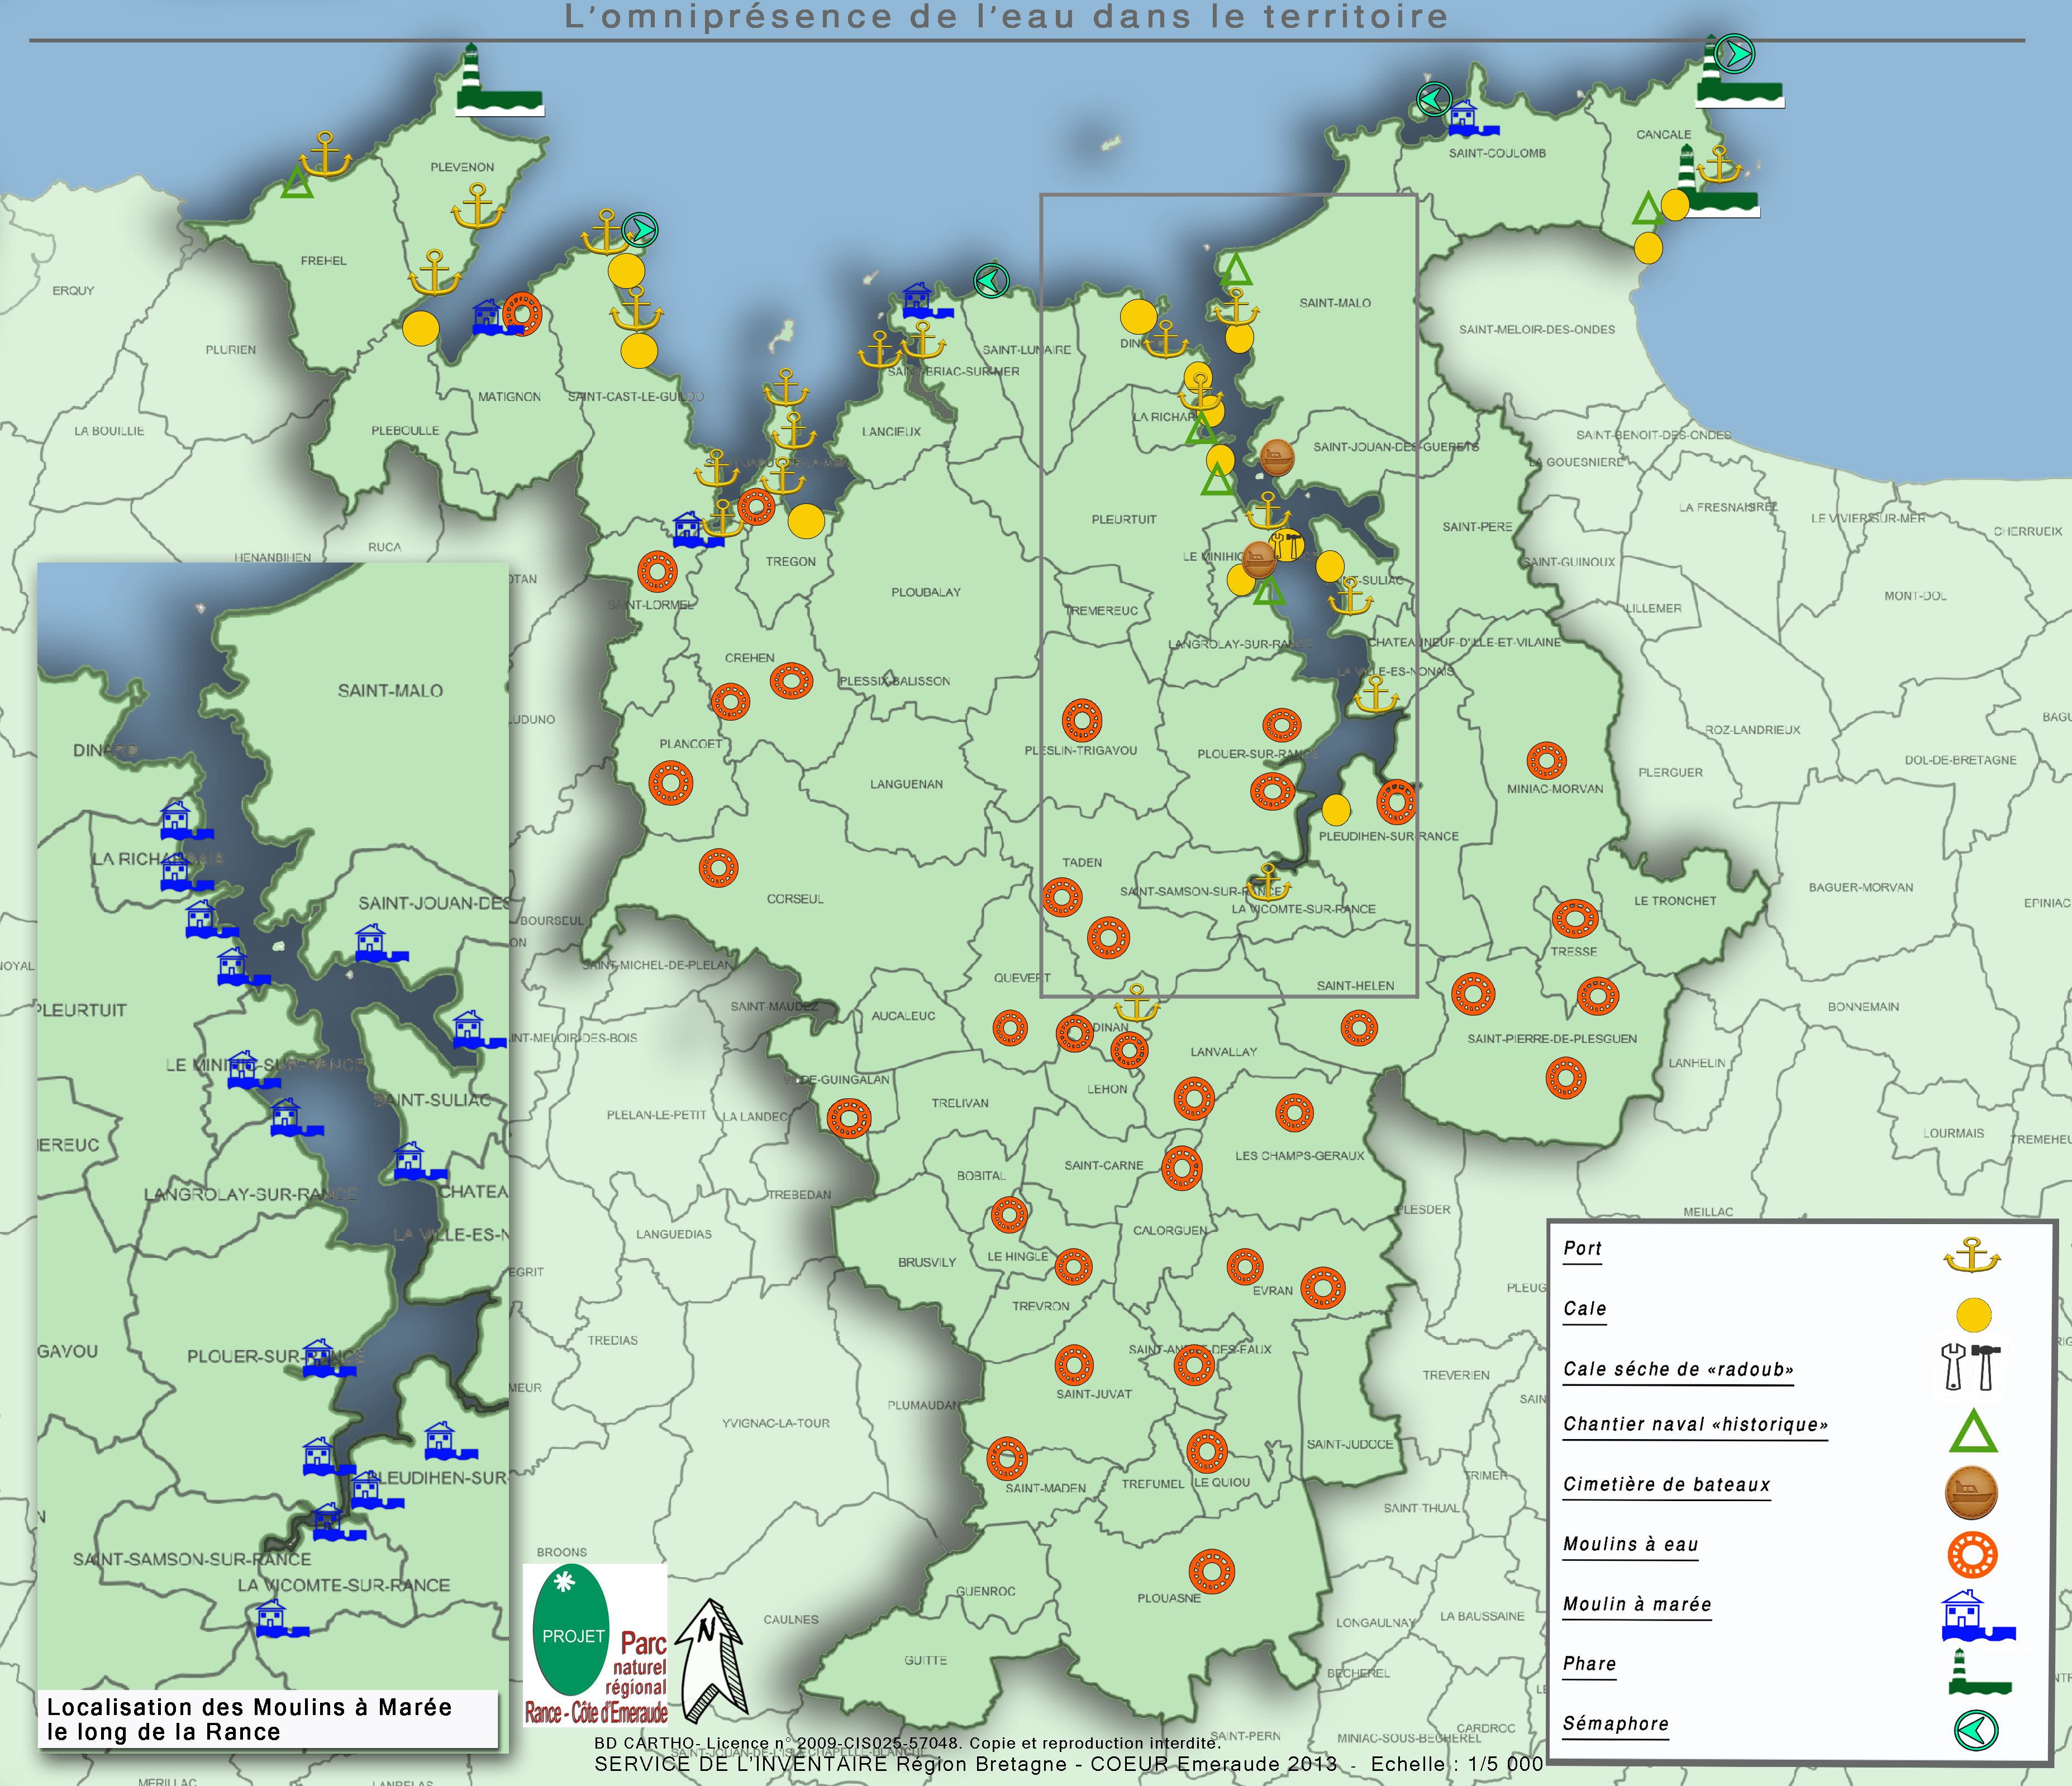Click the map title L'omniprésence de l'eau
Screen dimensions: 2072x1786
click(1006, 17)
